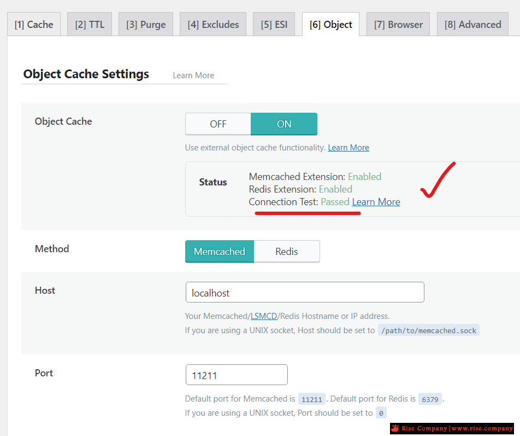Switch to the [1] Cache tab
Screen dimensions: 520x436
[x=34, y=24]
